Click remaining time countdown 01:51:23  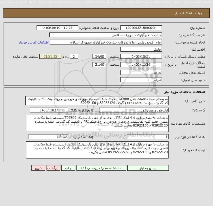click(x=50, y=57)
